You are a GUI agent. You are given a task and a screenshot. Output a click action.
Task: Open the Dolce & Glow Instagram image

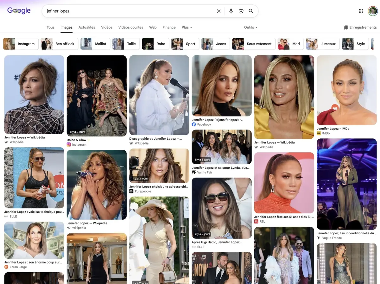[x=97, y=96]
